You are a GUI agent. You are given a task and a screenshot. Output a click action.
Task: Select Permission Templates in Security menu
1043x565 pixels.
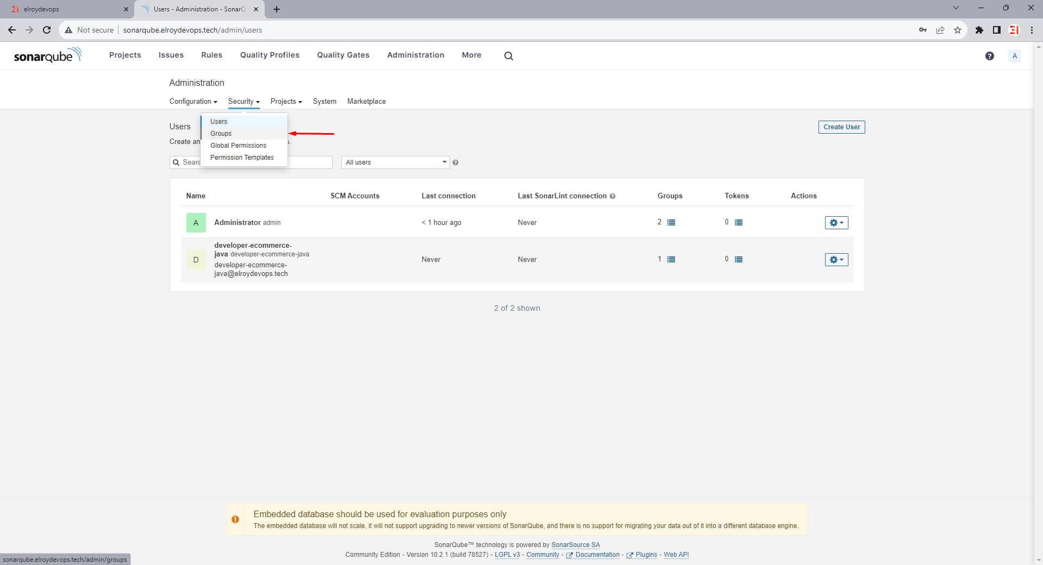pos(244,158)
